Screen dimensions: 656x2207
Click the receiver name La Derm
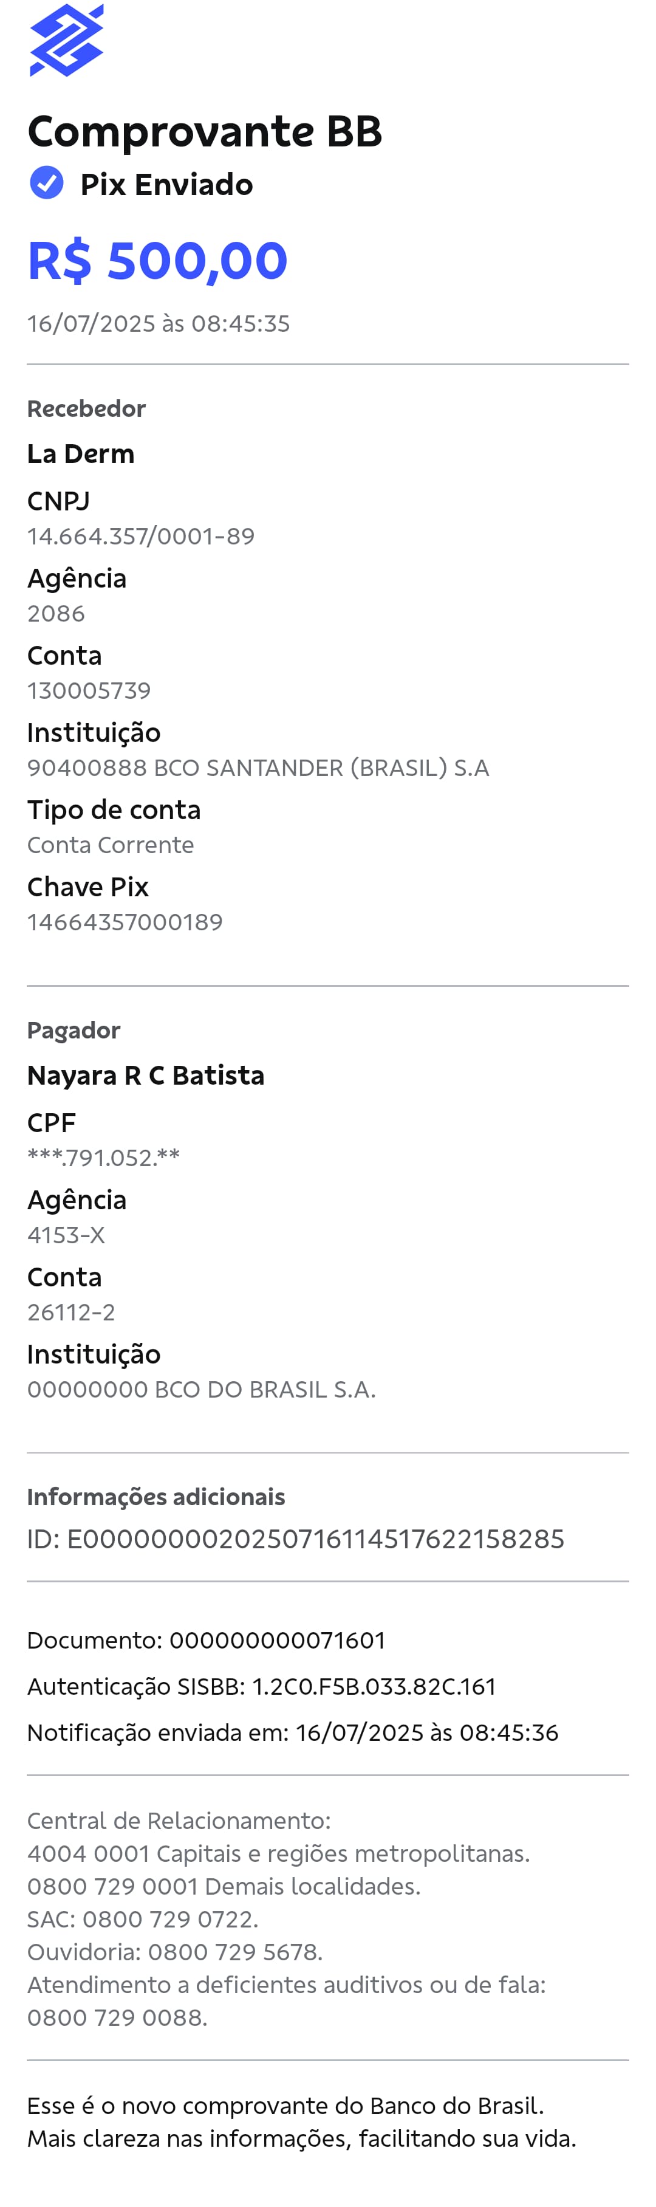coord(81,453)
